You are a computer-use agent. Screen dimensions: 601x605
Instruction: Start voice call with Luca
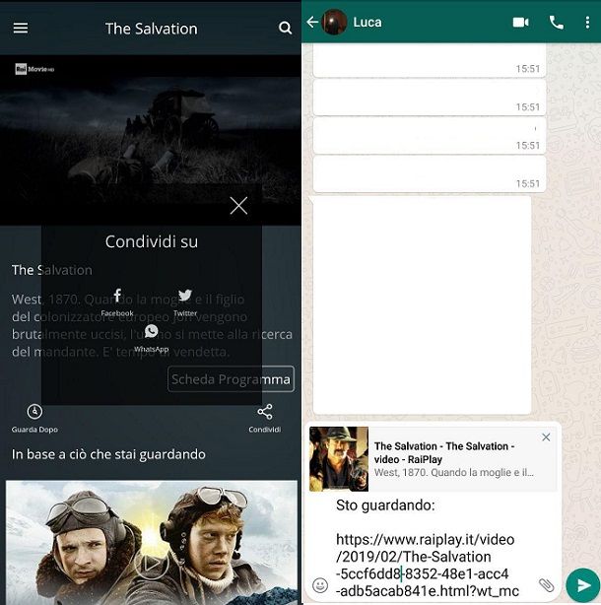click(557, 22)
